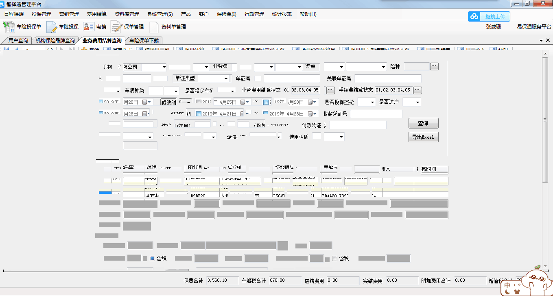Click the blue cloud upload icon

point(474,17)
